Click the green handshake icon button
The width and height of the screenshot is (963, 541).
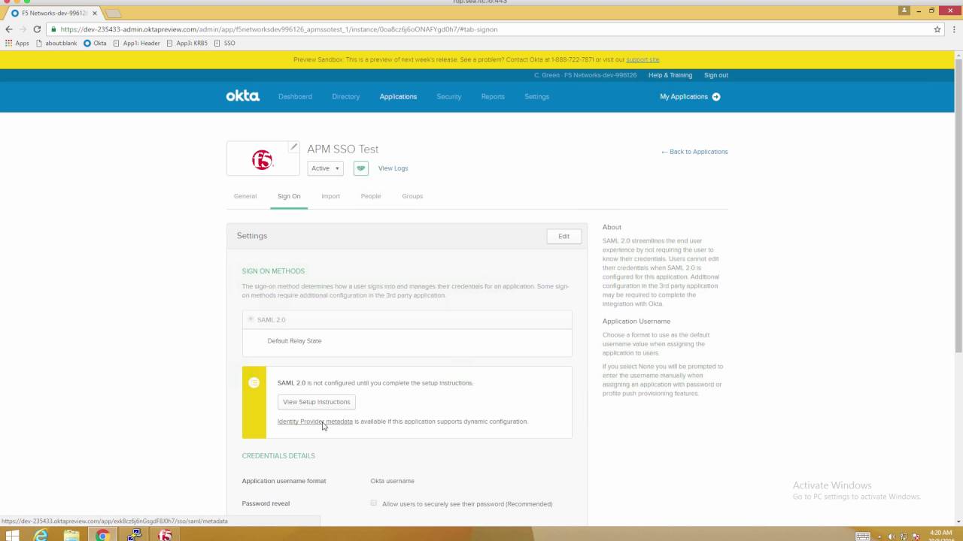tap(361, 168)
